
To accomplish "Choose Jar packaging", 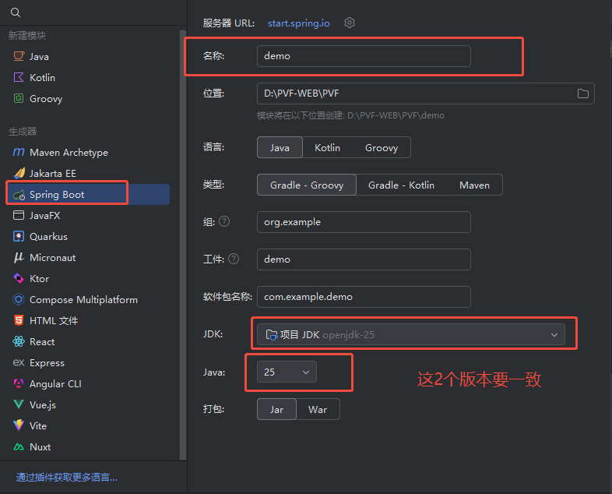I will pos(276,409).
